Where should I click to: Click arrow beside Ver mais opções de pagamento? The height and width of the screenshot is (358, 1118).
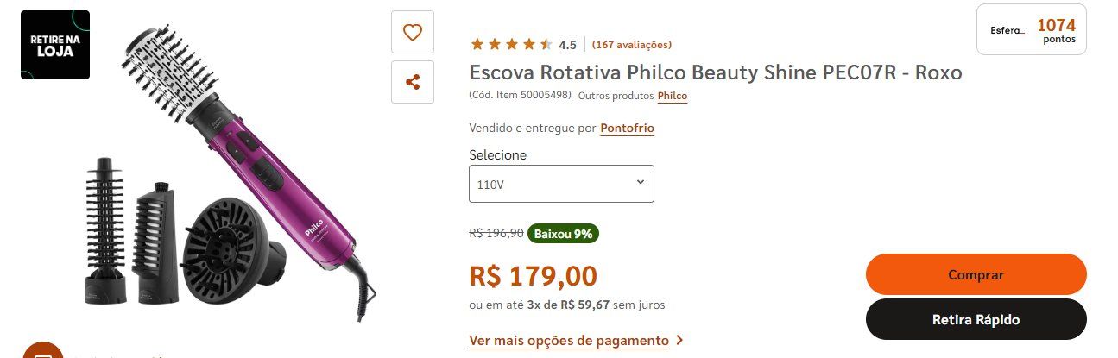click(x=680, y=340)
